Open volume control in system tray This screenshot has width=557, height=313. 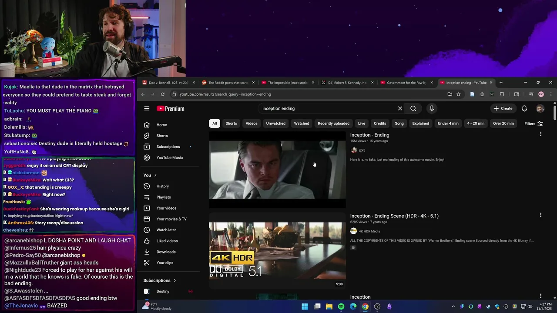pyautogui.click(x=530, y=306)
